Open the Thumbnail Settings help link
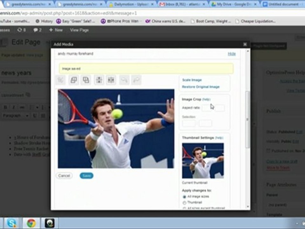Image resolution: width=305 pixels, height=229 pixels. (x=219, y=138)
